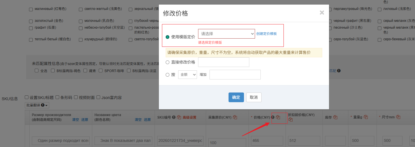Click the batch edit icon beside 采集原价(CNY)
Screen dimensions: 415x147
235,117
